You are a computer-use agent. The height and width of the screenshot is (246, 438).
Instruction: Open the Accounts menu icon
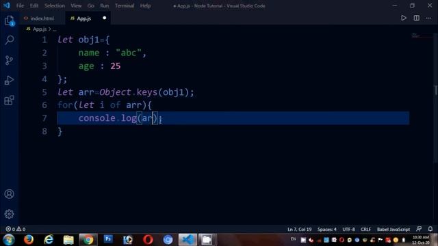click(9, 194)
